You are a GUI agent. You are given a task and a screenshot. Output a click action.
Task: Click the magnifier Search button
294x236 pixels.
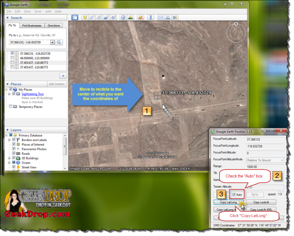coord(59,42)
